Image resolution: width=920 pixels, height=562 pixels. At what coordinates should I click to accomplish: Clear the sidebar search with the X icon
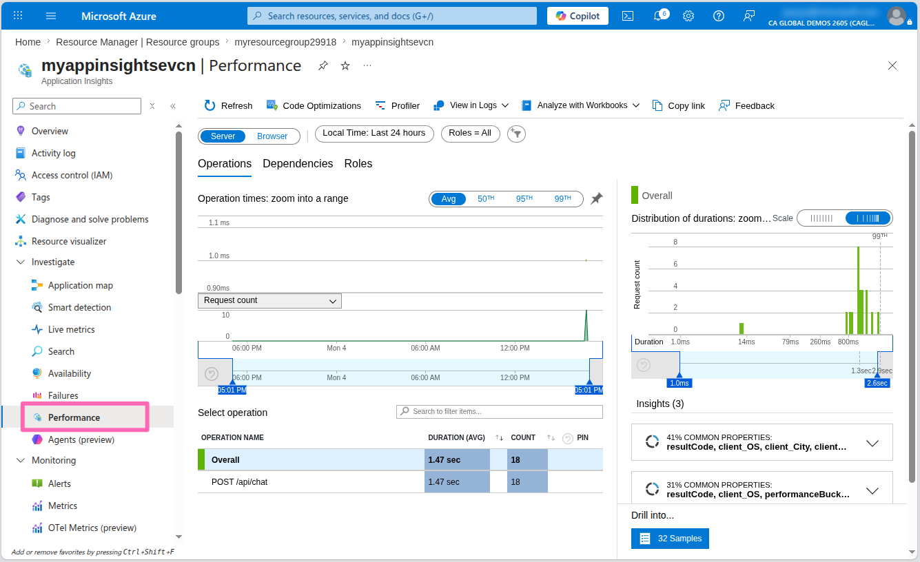pos(152,106)
